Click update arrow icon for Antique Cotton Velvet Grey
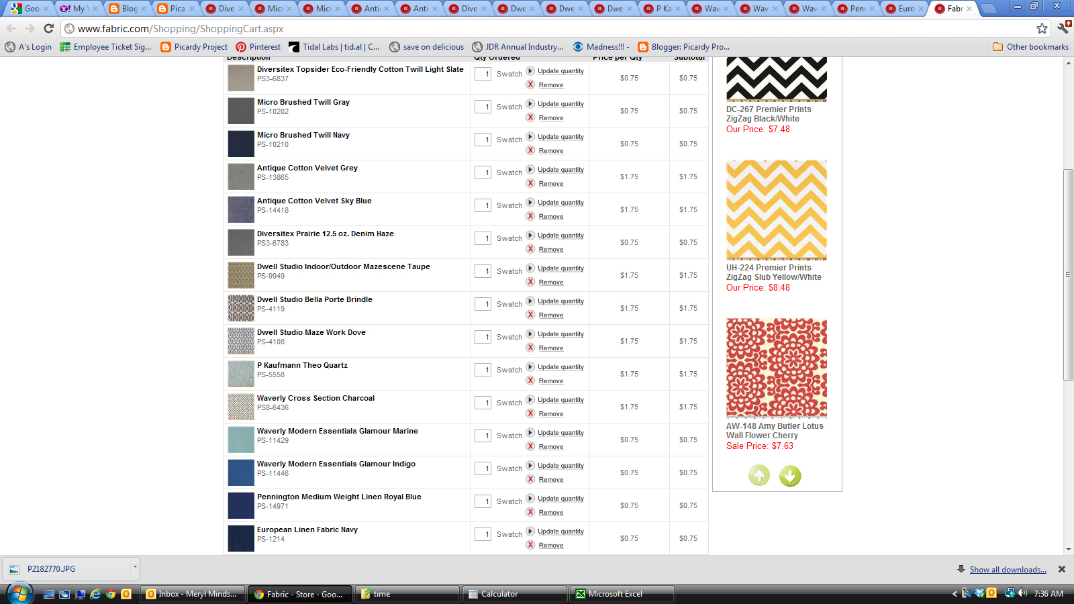The height and width of the screenshot is (604, 1074). click(x=530, y=169)
